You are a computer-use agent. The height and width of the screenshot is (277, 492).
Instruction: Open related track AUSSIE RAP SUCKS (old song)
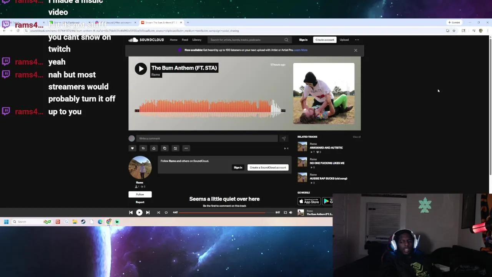tap(329, 179)
